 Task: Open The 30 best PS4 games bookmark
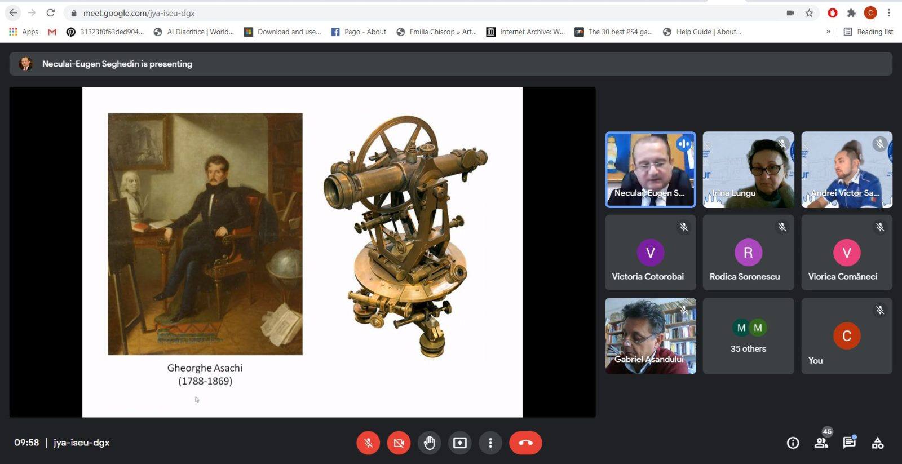pyautogui.click(x=613, y=32)
